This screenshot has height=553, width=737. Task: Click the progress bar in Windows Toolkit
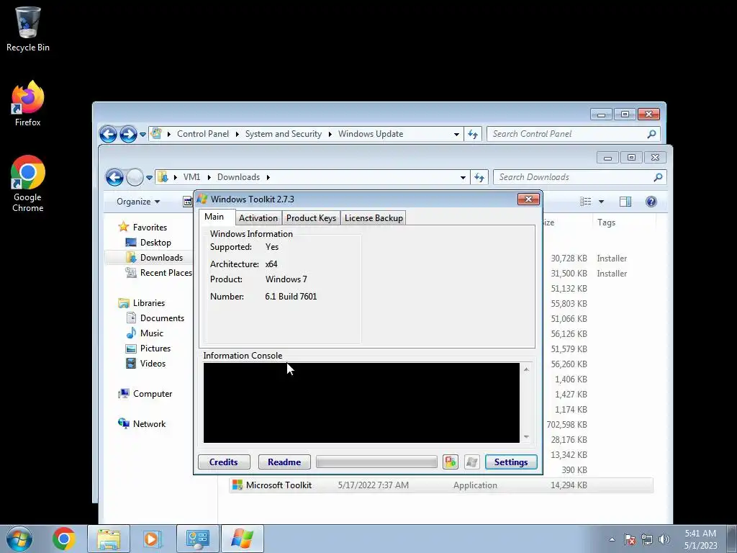(x=376, y=462)
